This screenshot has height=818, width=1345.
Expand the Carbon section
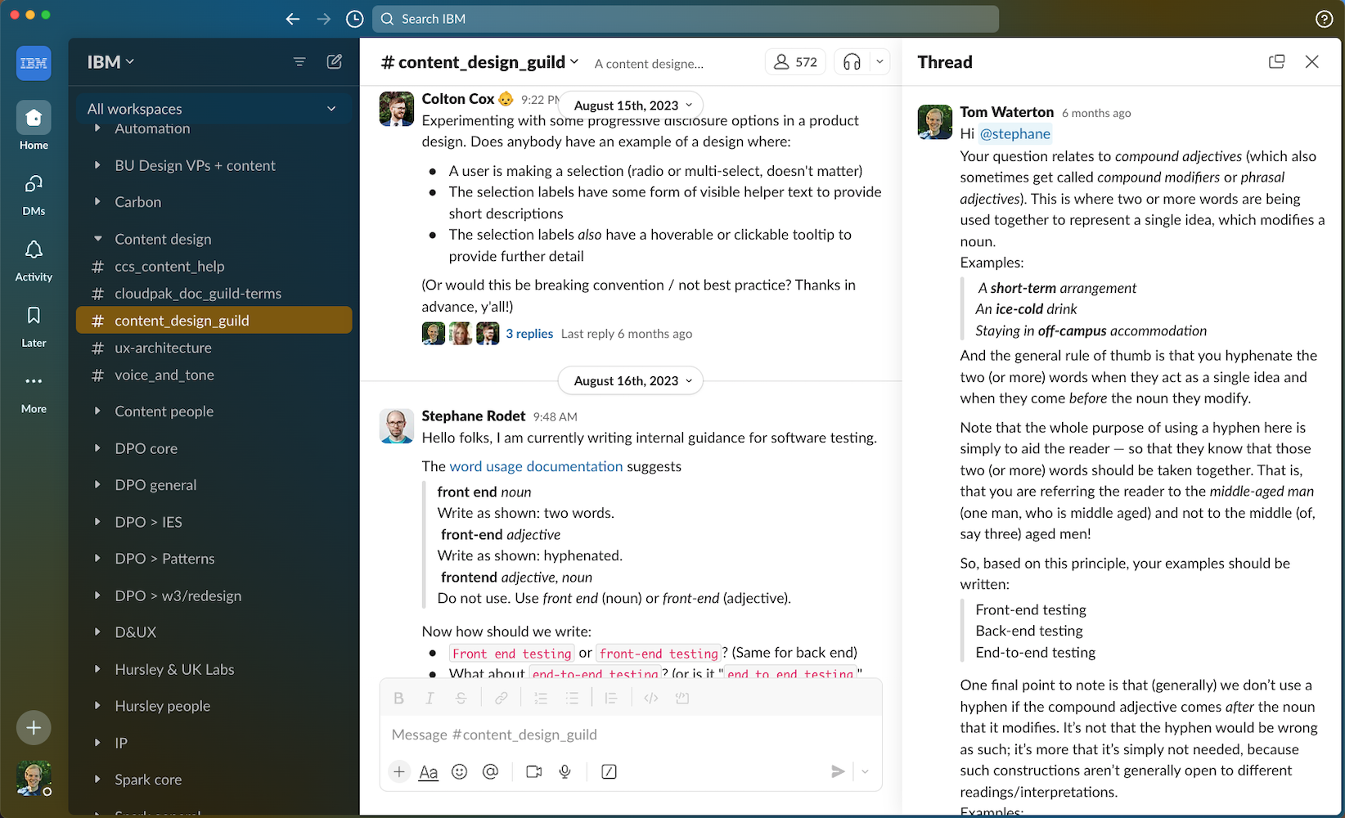[x=97, y=202]
